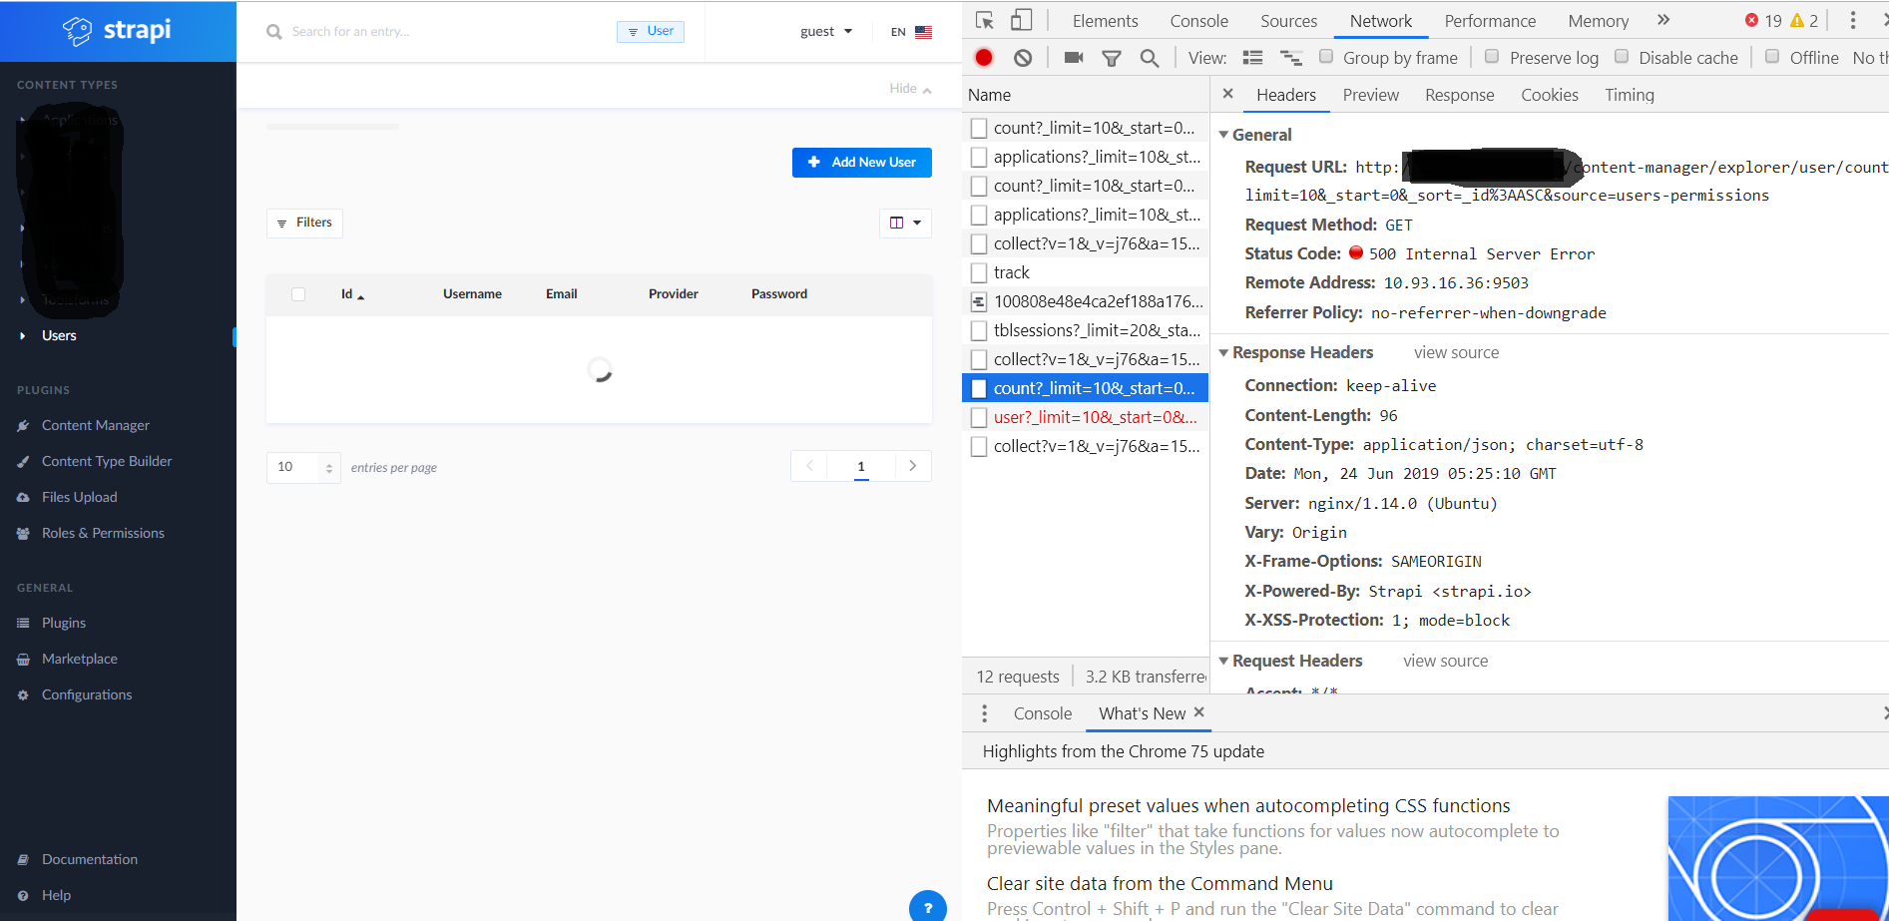Open the network request filter bar
The width and height of the screenshot is (1889, 921).
[x=1111, y=57]
